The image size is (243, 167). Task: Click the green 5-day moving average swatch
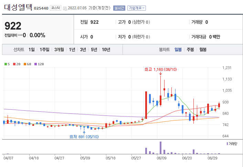[x=6, y=64]
